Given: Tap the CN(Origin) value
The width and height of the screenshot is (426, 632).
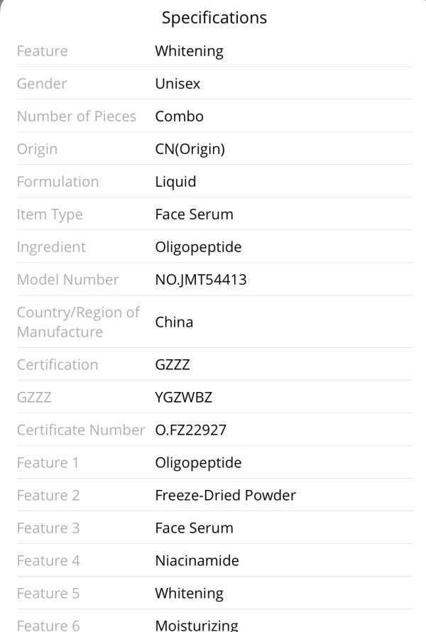Looking at the screenshot, I should [190, 150].
